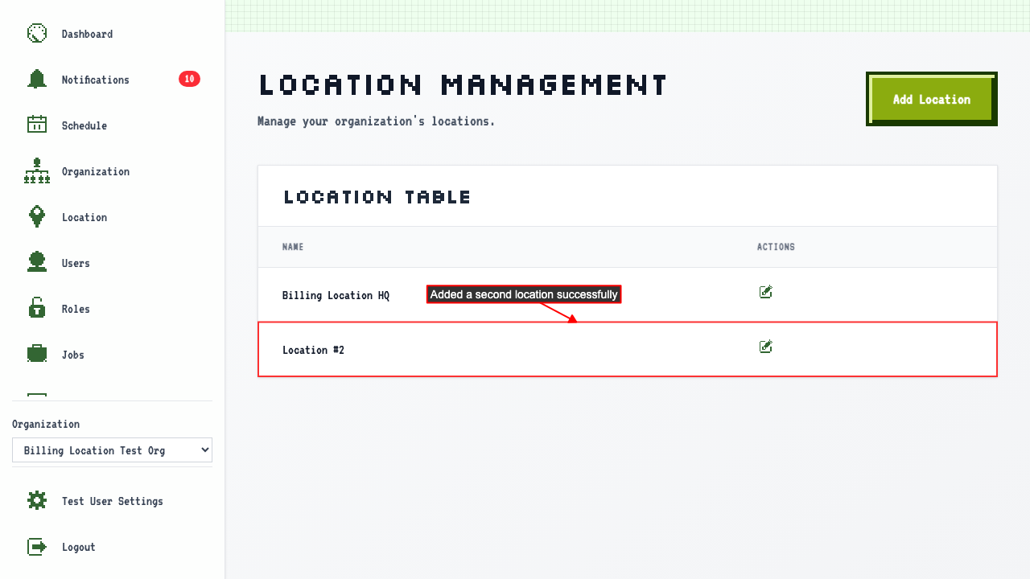The height and width of the screenshot is (579, 1030).
Task: Open Notifications from the sidebar
Action: (95, 80)
